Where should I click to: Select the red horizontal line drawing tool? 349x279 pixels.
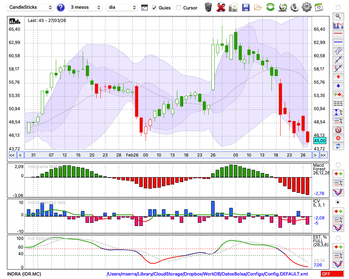(338, 33)
